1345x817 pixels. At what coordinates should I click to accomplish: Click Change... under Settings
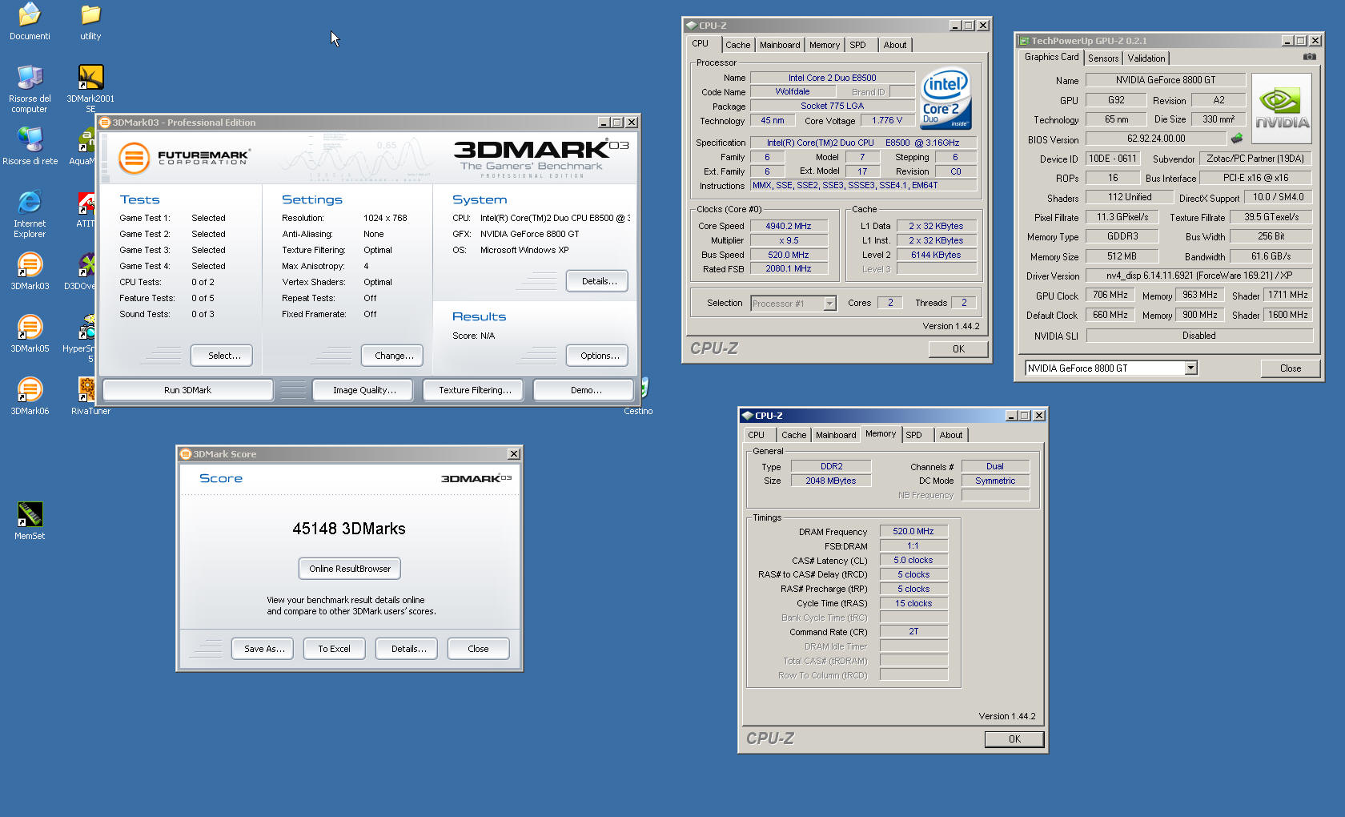pos(392,356)
